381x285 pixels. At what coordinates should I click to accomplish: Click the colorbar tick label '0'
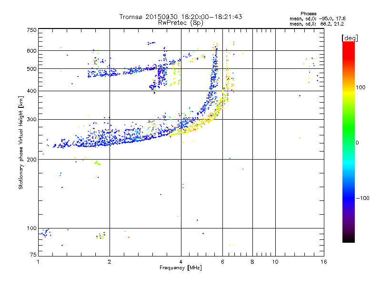point(357,142)
